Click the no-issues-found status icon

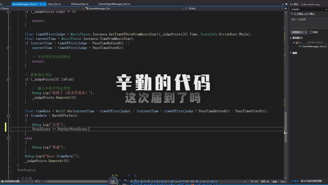[x=2, y=181]
